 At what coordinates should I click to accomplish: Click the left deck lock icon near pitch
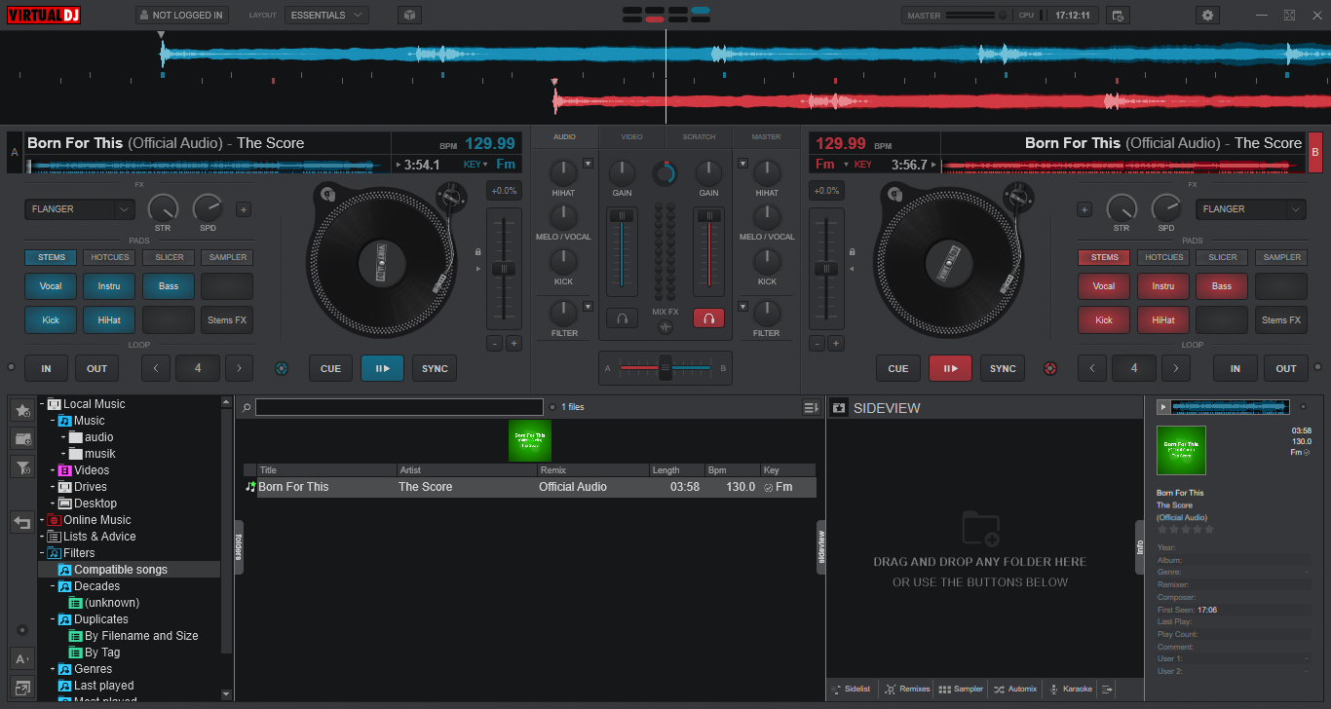[x=477, y=252]
